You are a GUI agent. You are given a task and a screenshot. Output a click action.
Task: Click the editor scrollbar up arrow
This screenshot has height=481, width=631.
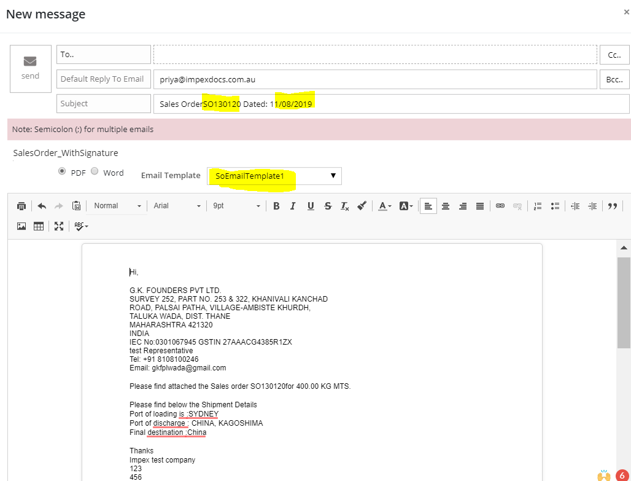[x=624, y=248]
